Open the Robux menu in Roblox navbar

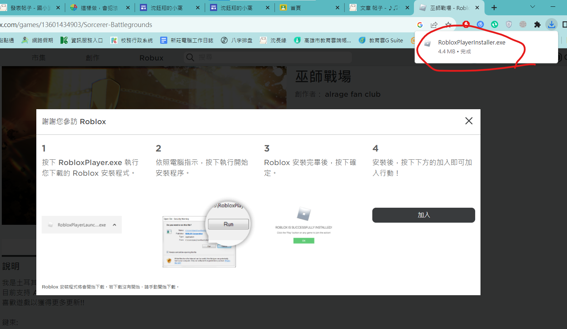coord(151,58)
